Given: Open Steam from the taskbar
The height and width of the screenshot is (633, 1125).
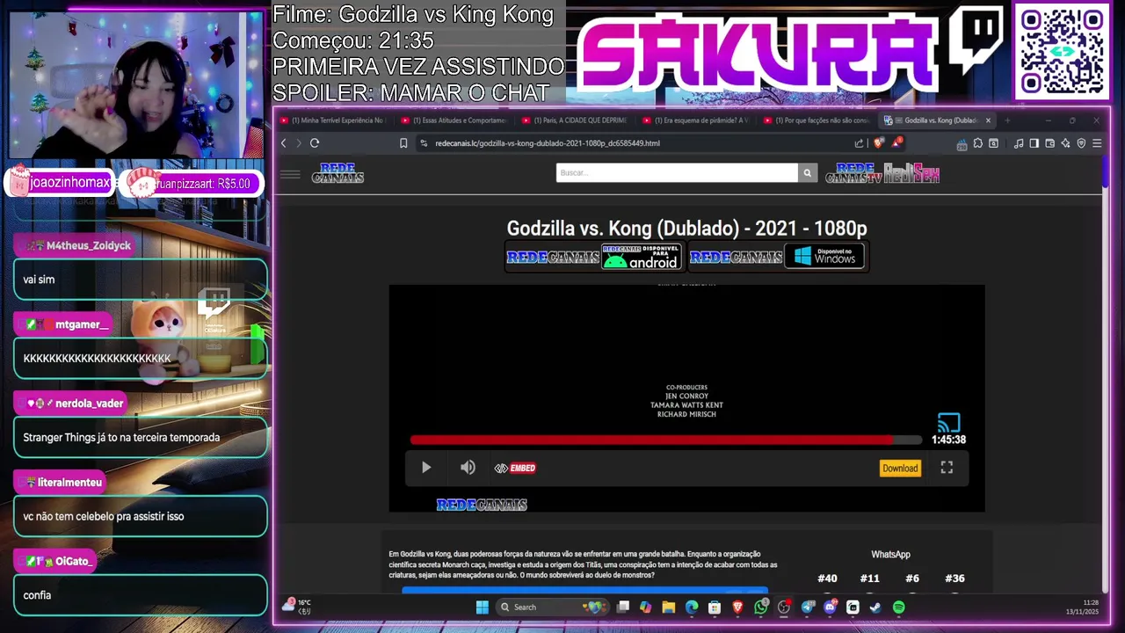Looking at the screenshot, I should click(x=875, y=607).
